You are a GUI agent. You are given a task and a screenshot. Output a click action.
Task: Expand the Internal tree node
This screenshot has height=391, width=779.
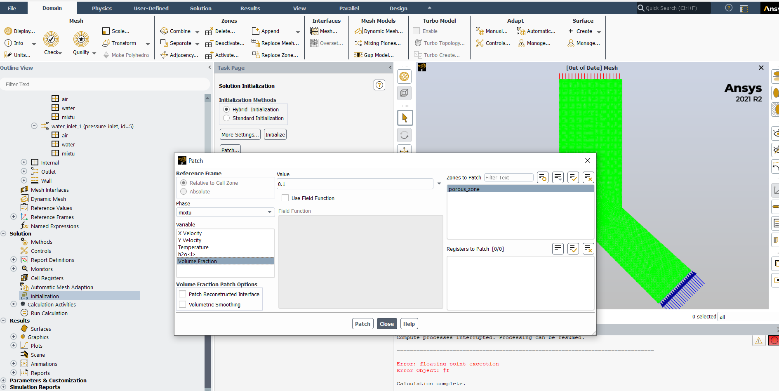(x=24, y=163)
